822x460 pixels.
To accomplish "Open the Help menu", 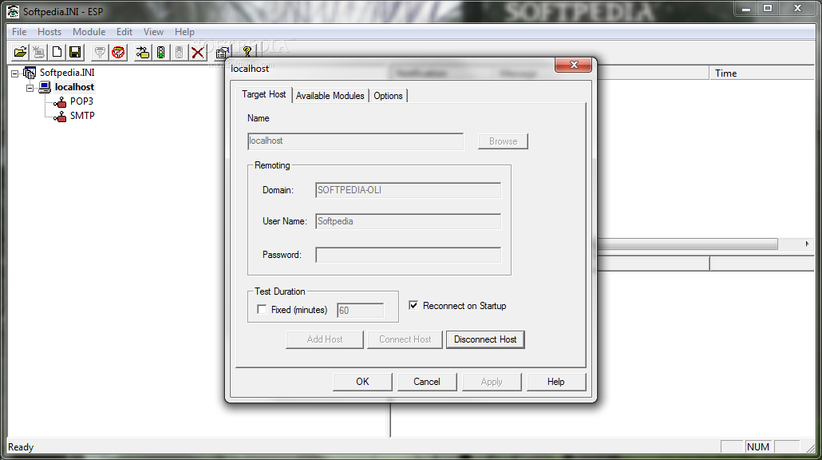I will (x=184, y=32).
